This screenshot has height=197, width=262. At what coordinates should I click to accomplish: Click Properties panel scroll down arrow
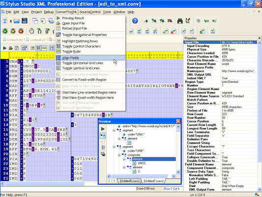pyautogui.click(x=260, y=190)
